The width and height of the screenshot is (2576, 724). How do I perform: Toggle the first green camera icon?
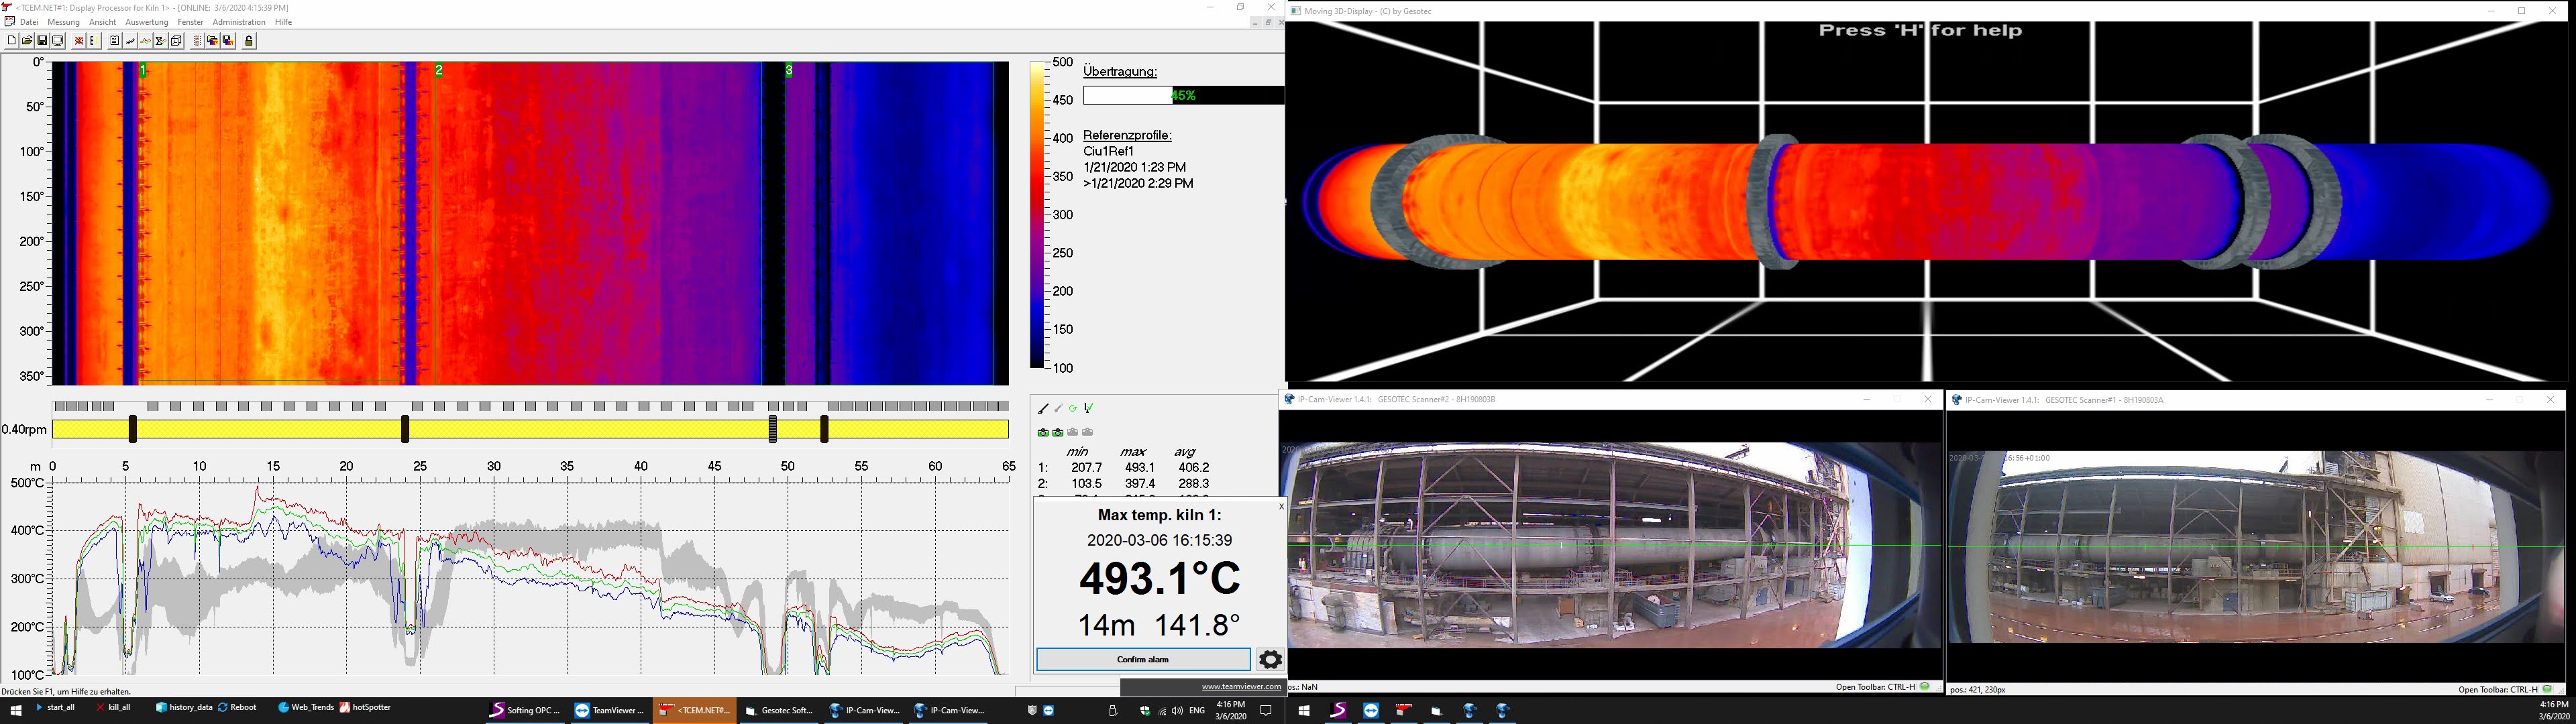pyautogui.click(x=1043, y=432)
